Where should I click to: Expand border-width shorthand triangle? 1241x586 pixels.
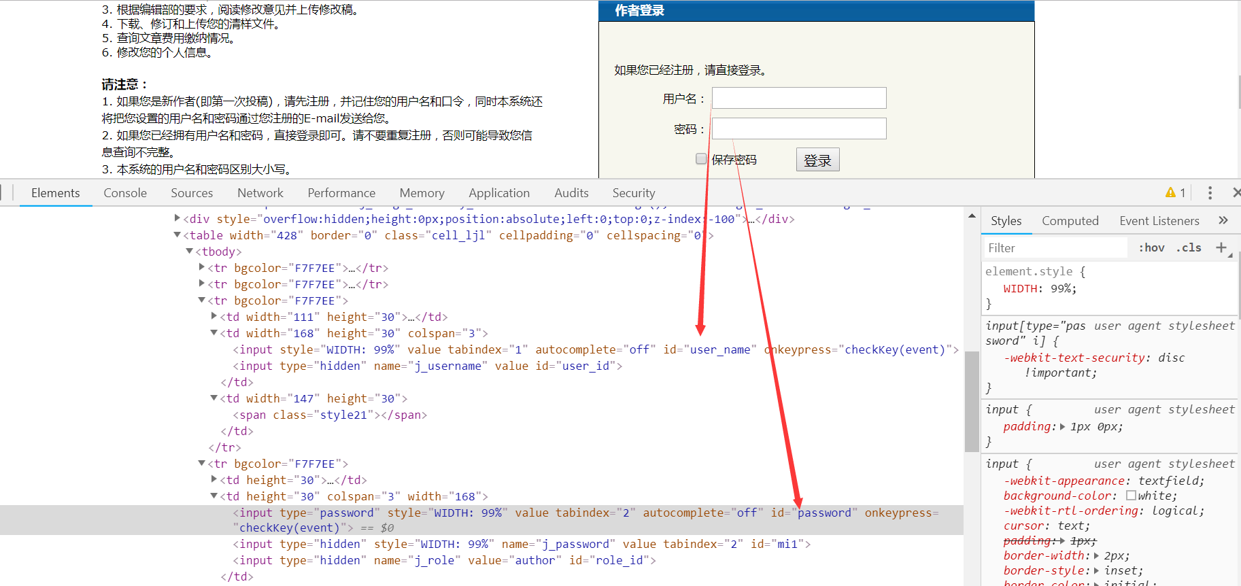(x=1096, y=556)
